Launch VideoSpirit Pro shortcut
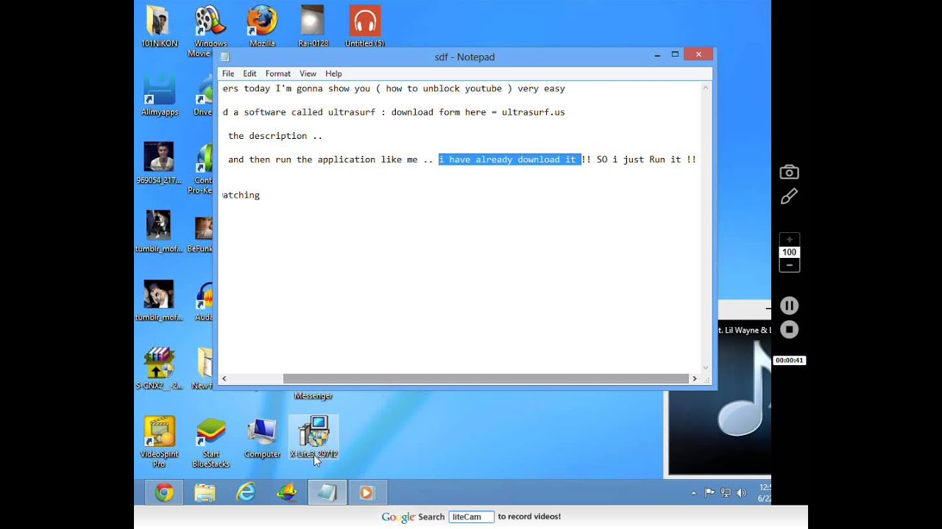Viewport: 942px width, 529px height. [159, 442]
